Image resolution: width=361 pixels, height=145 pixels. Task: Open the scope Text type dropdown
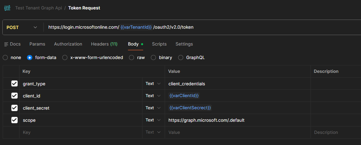click(153, 120)
